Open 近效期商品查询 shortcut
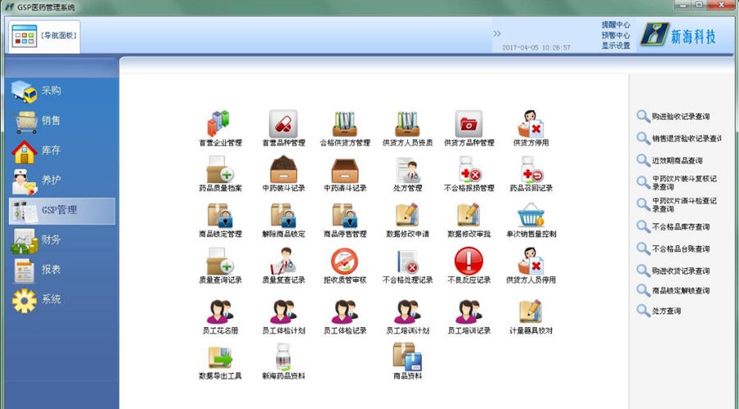The width and height of the screenshot is (739, 409). 677,161
